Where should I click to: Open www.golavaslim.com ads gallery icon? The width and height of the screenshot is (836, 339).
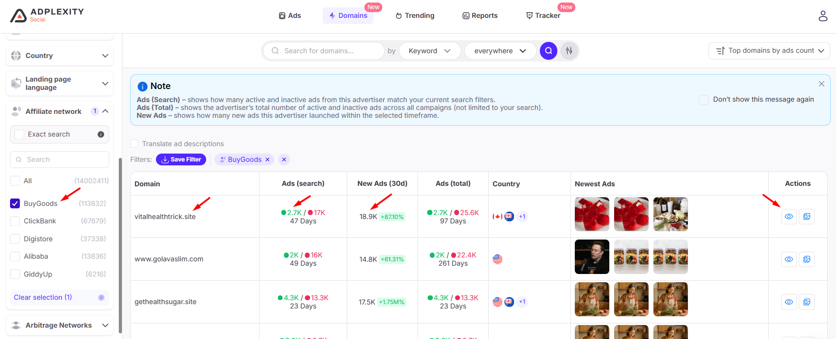(x=807, y=259)
